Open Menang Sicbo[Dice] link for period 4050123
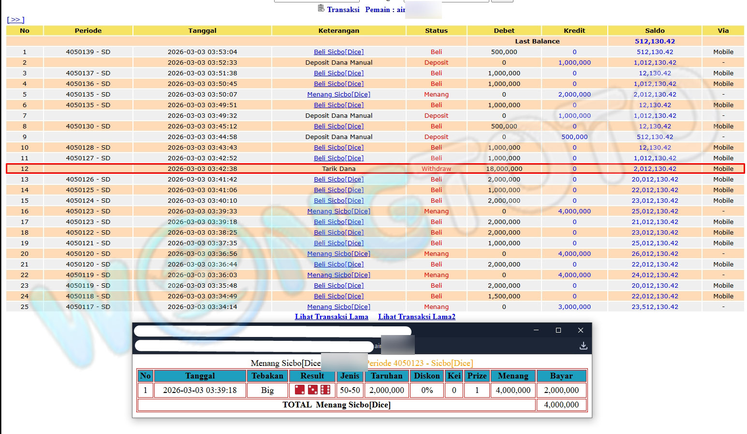Image resolution: width=747 pixels, height=434 pixels. pos(338,211)
